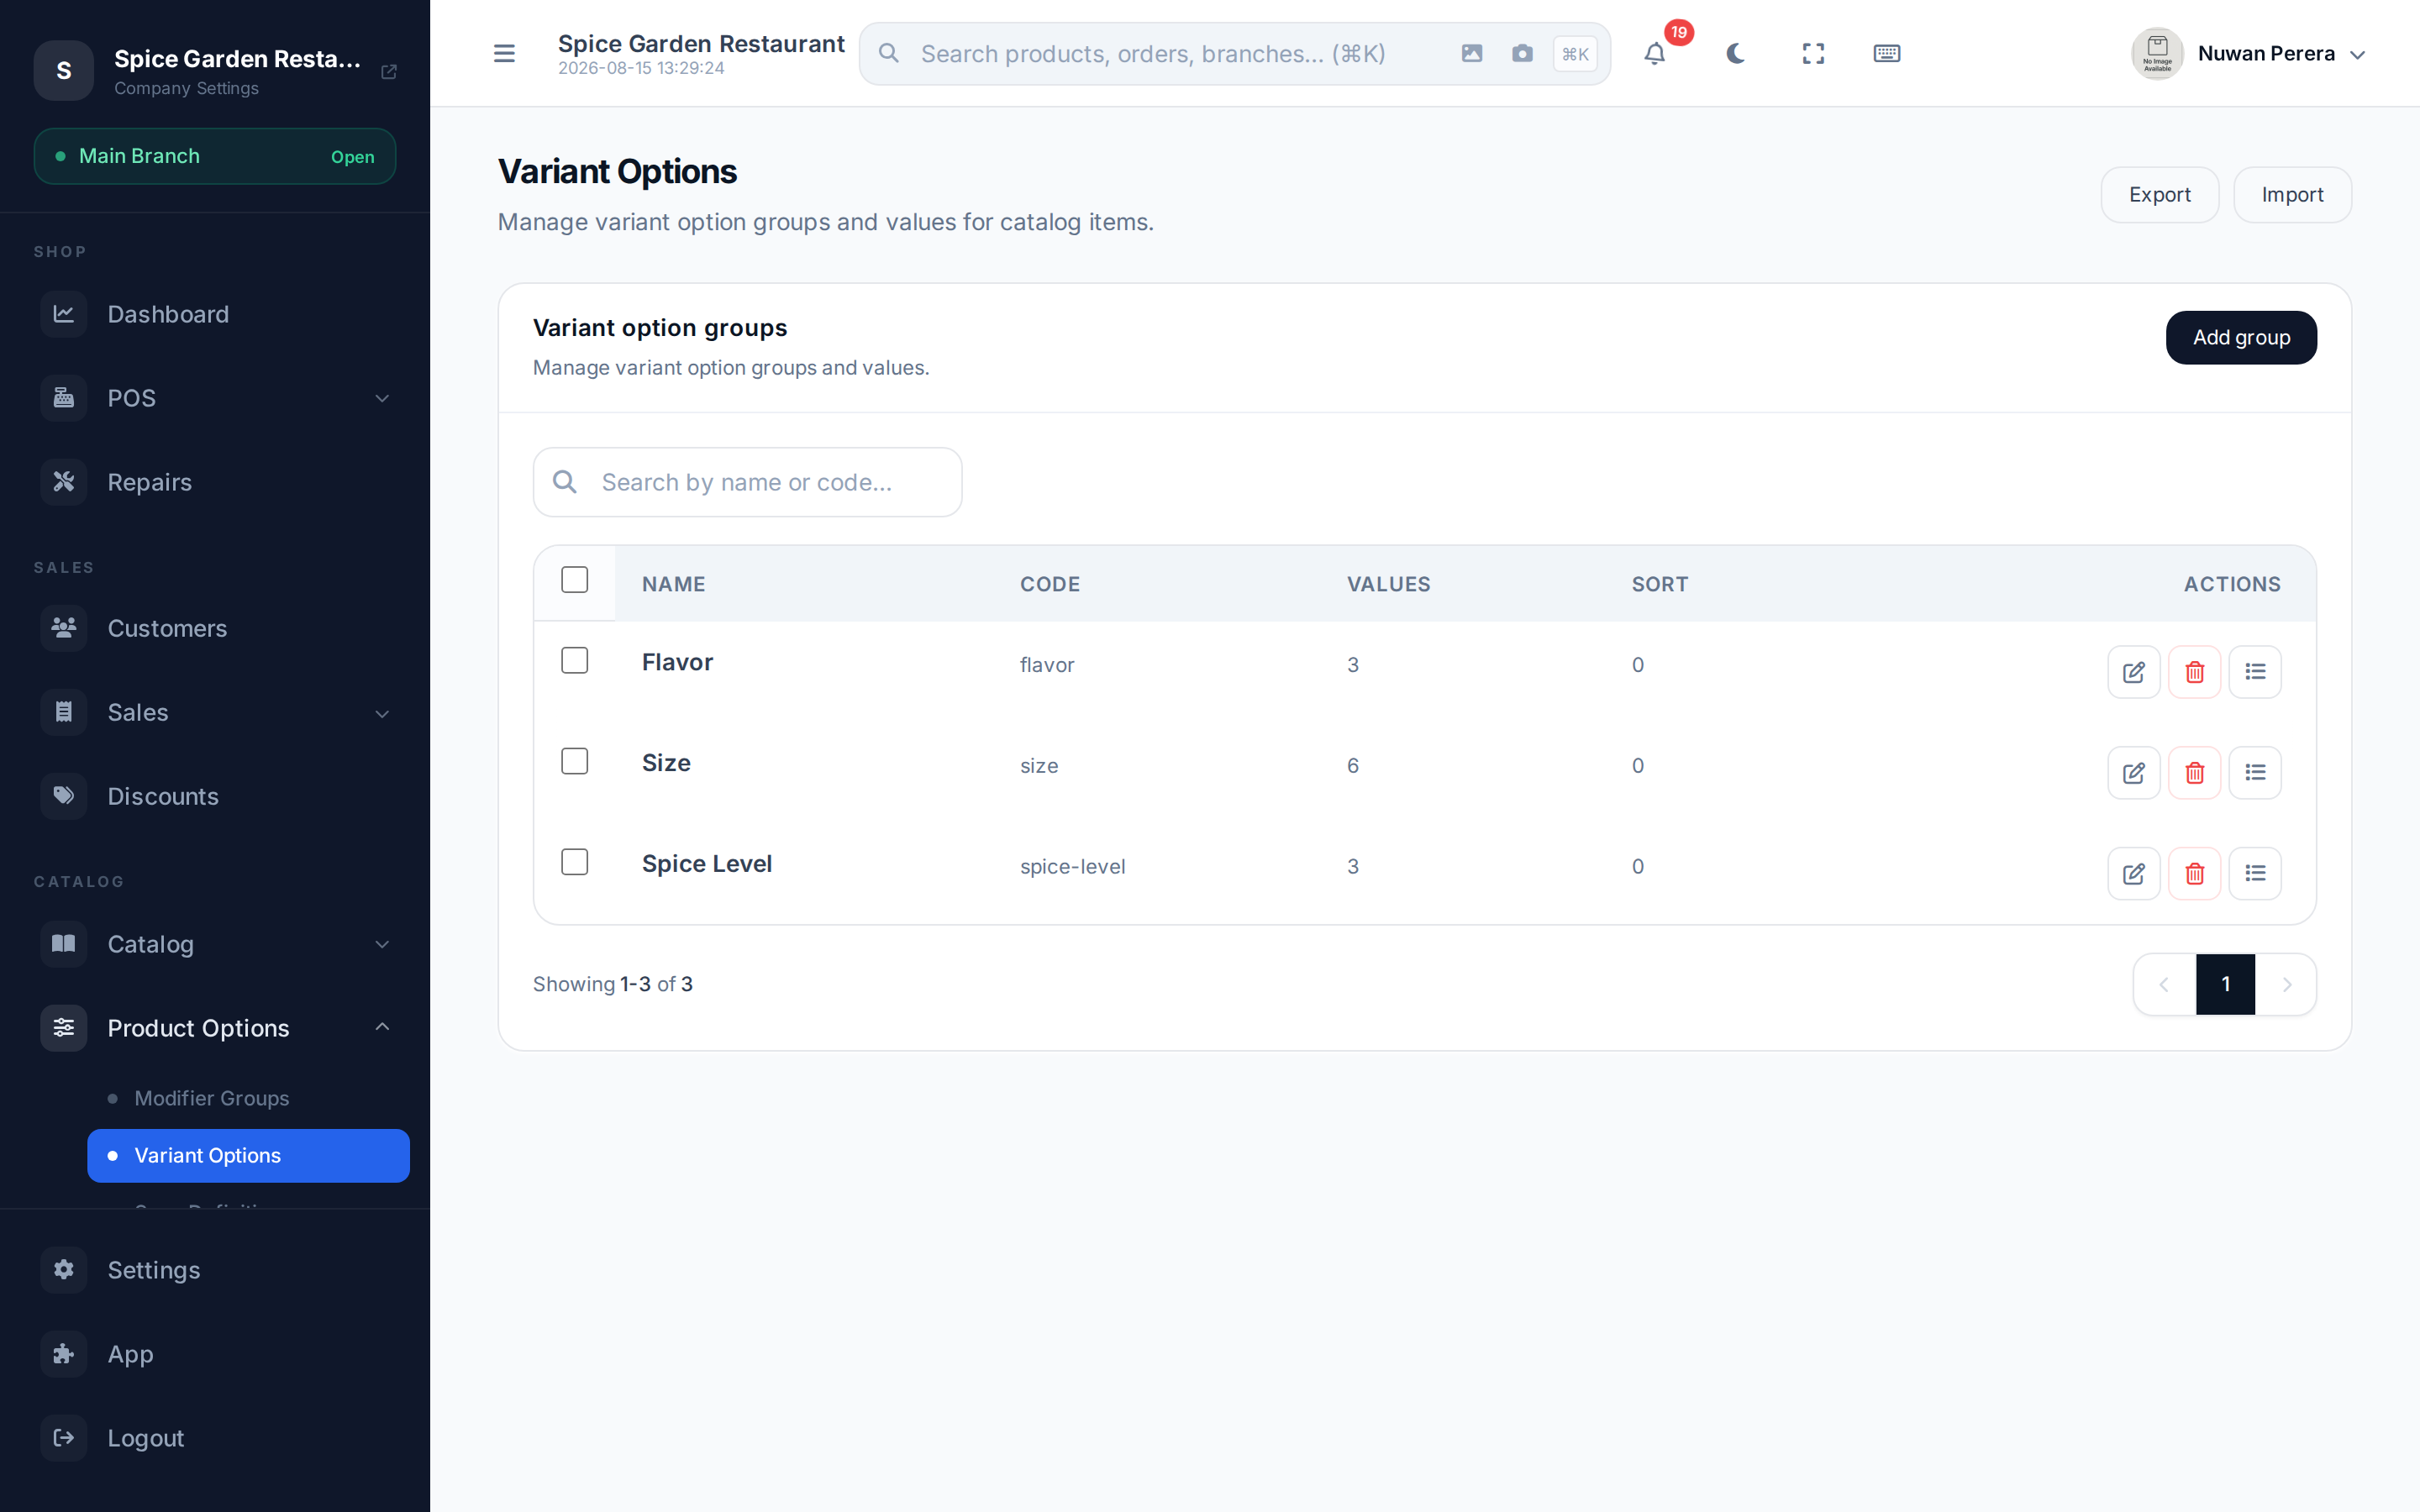Expand the Catalog sidebar menu

215,944
